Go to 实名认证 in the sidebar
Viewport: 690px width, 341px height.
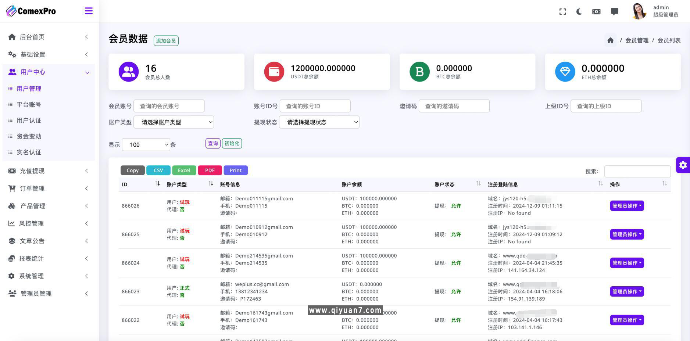point(29,152)
